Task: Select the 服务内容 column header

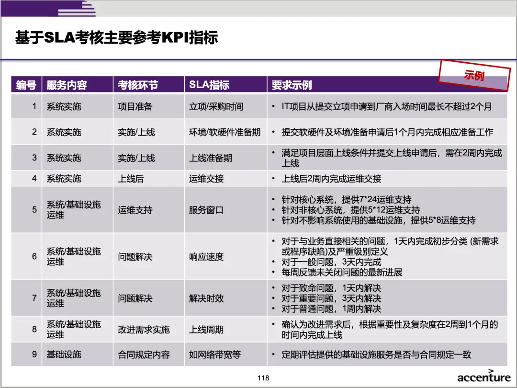Action: pyautogui.click(x=77, y=85)
